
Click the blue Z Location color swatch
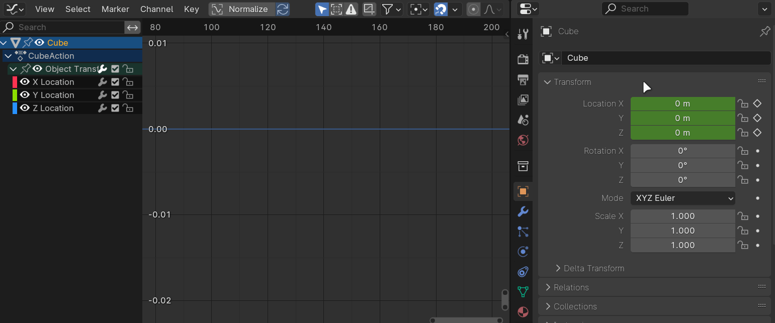click(15, 108)
